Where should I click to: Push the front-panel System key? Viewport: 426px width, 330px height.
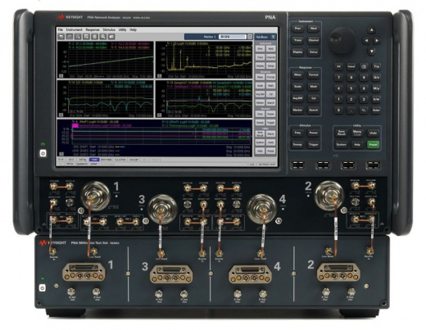[342, 145]
